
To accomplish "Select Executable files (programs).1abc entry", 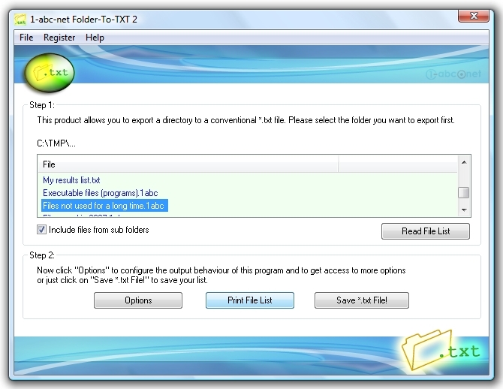I will 100,193.
